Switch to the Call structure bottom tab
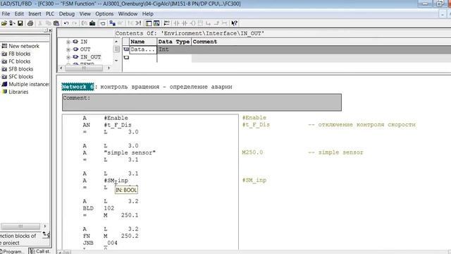The image size is (451, 254). (x=40, y=251)
